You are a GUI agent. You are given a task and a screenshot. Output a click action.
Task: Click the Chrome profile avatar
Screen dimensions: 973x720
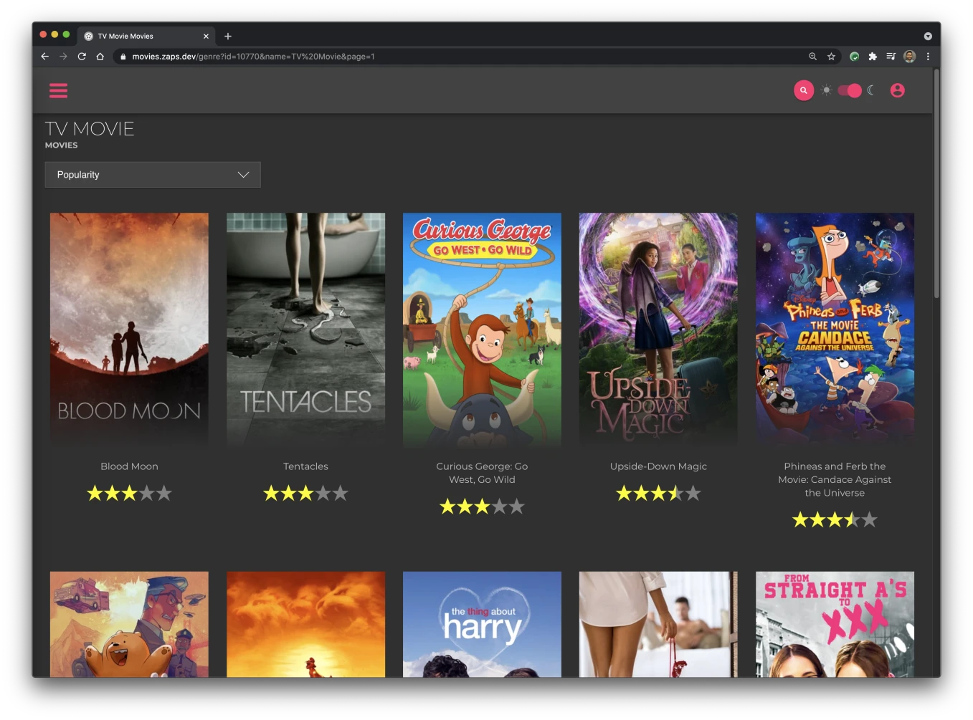click(910, 57)
